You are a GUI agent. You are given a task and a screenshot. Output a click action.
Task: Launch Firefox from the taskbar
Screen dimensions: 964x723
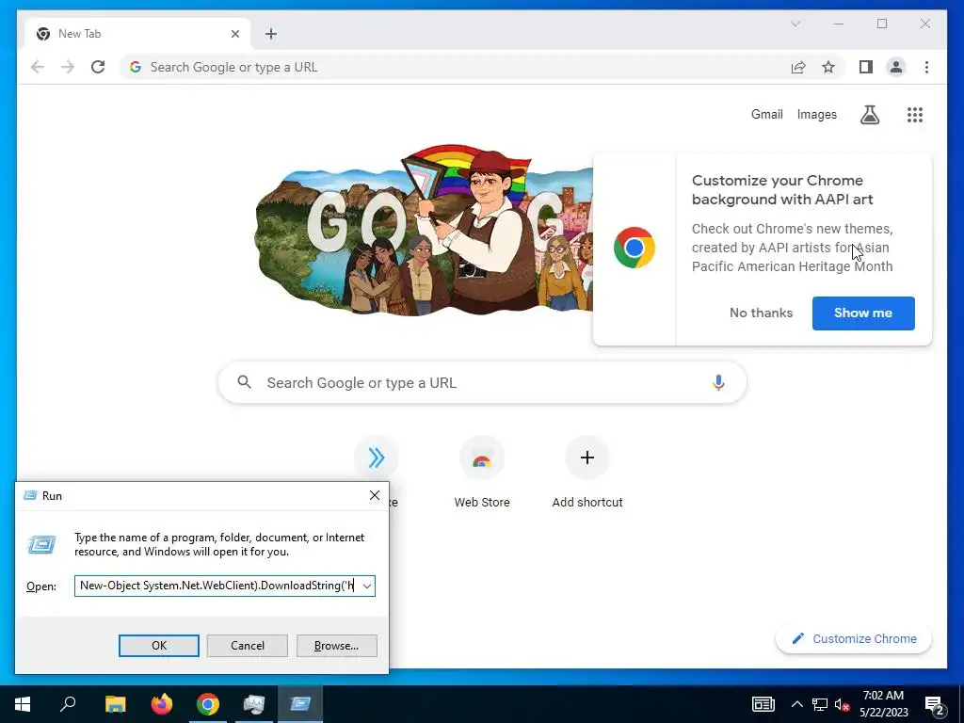[x=162, y=704]
